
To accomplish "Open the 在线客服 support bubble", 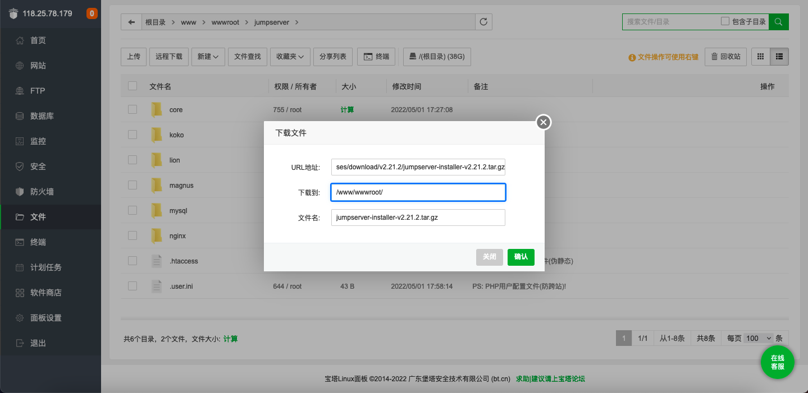I will [x=777, y=363].
